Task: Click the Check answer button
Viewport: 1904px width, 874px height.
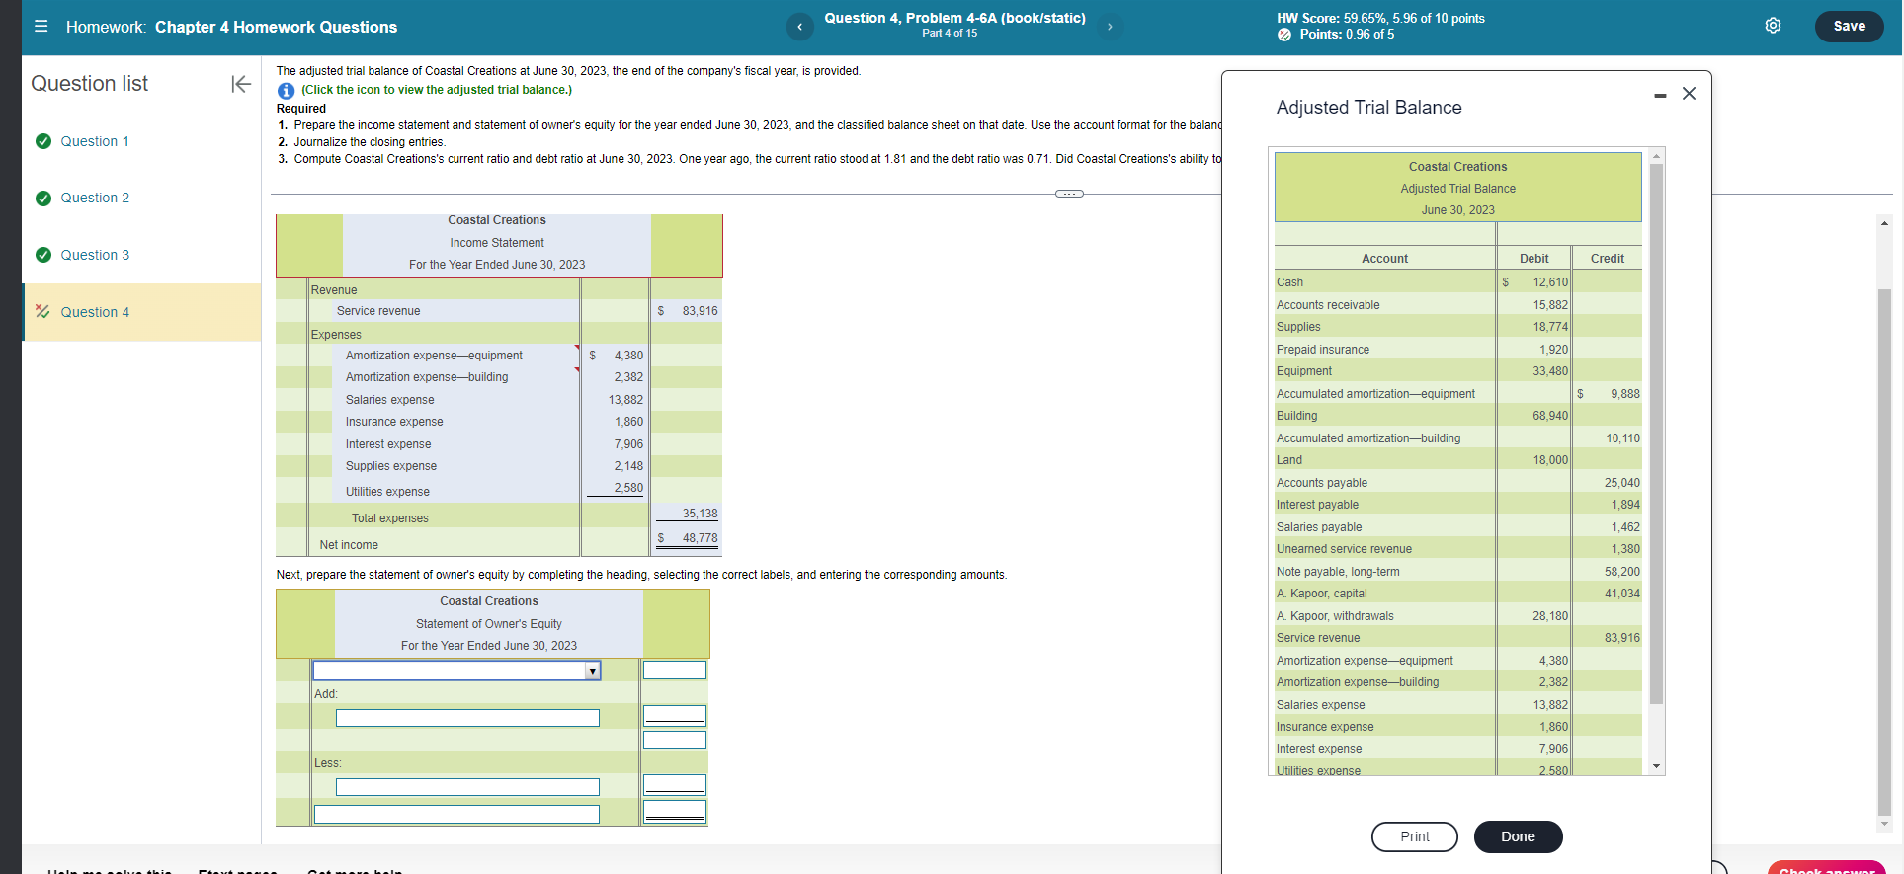Action: 1826,868
